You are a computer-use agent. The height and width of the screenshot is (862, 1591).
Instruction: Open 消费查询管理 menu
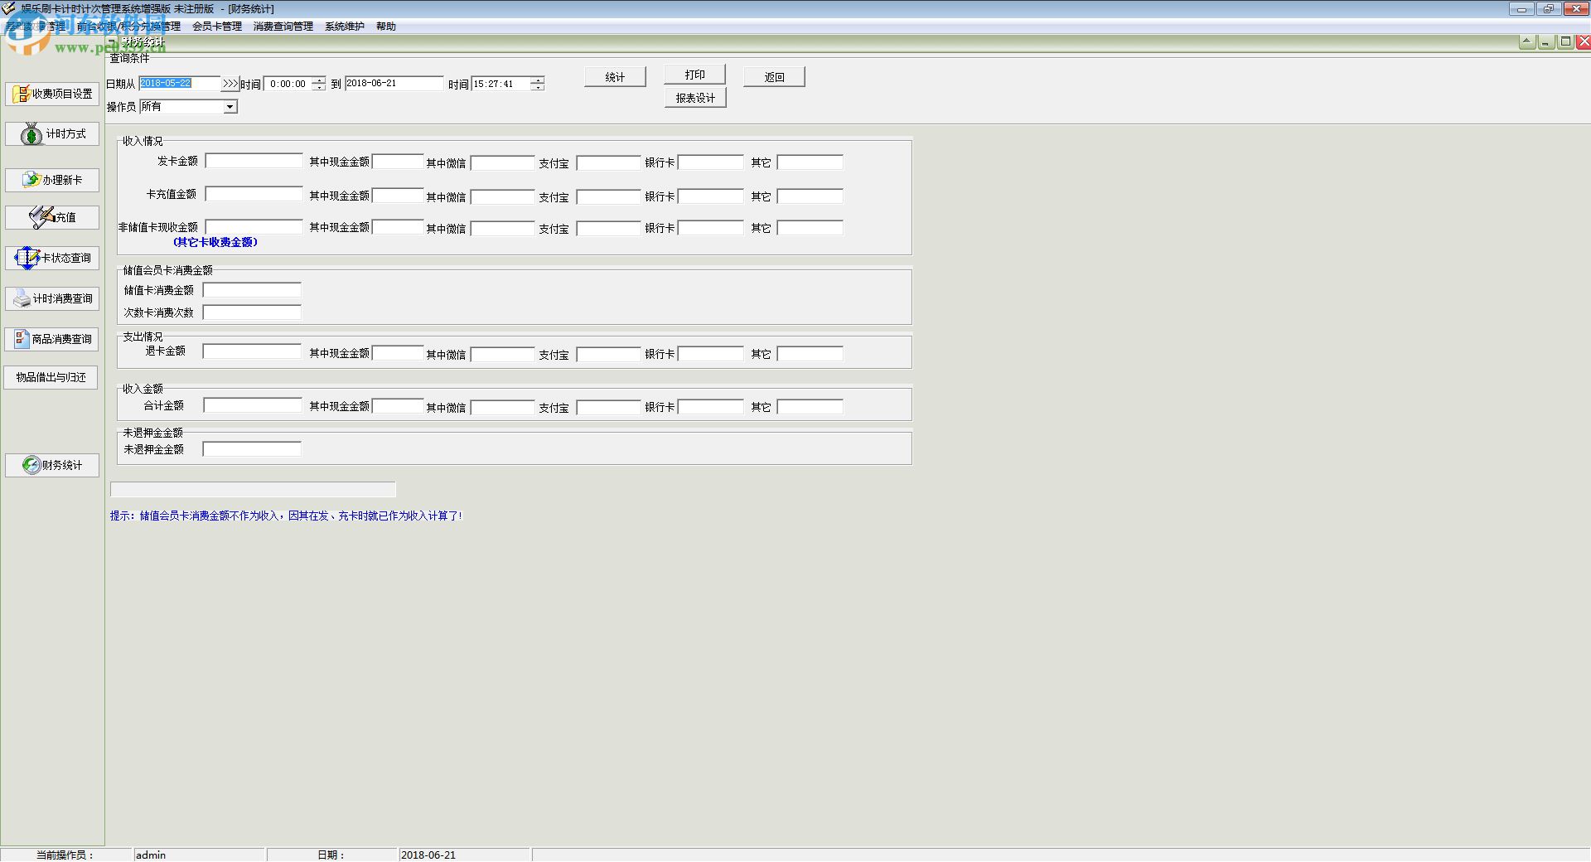click(283, 27)
